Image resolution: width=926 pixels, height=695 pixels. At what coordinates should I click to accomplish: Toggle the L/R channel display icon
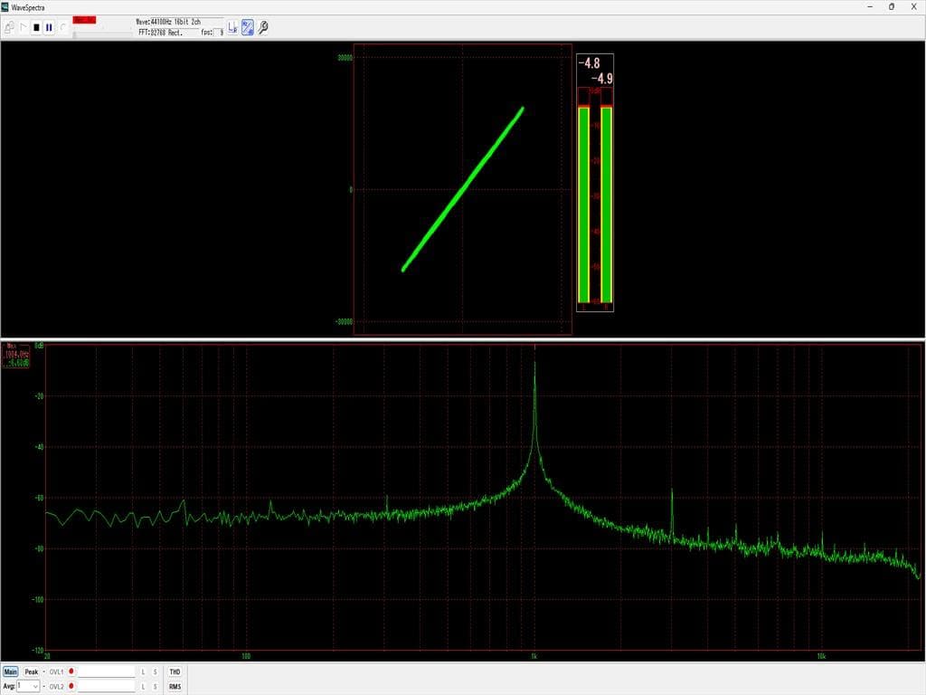coord(232,27)
